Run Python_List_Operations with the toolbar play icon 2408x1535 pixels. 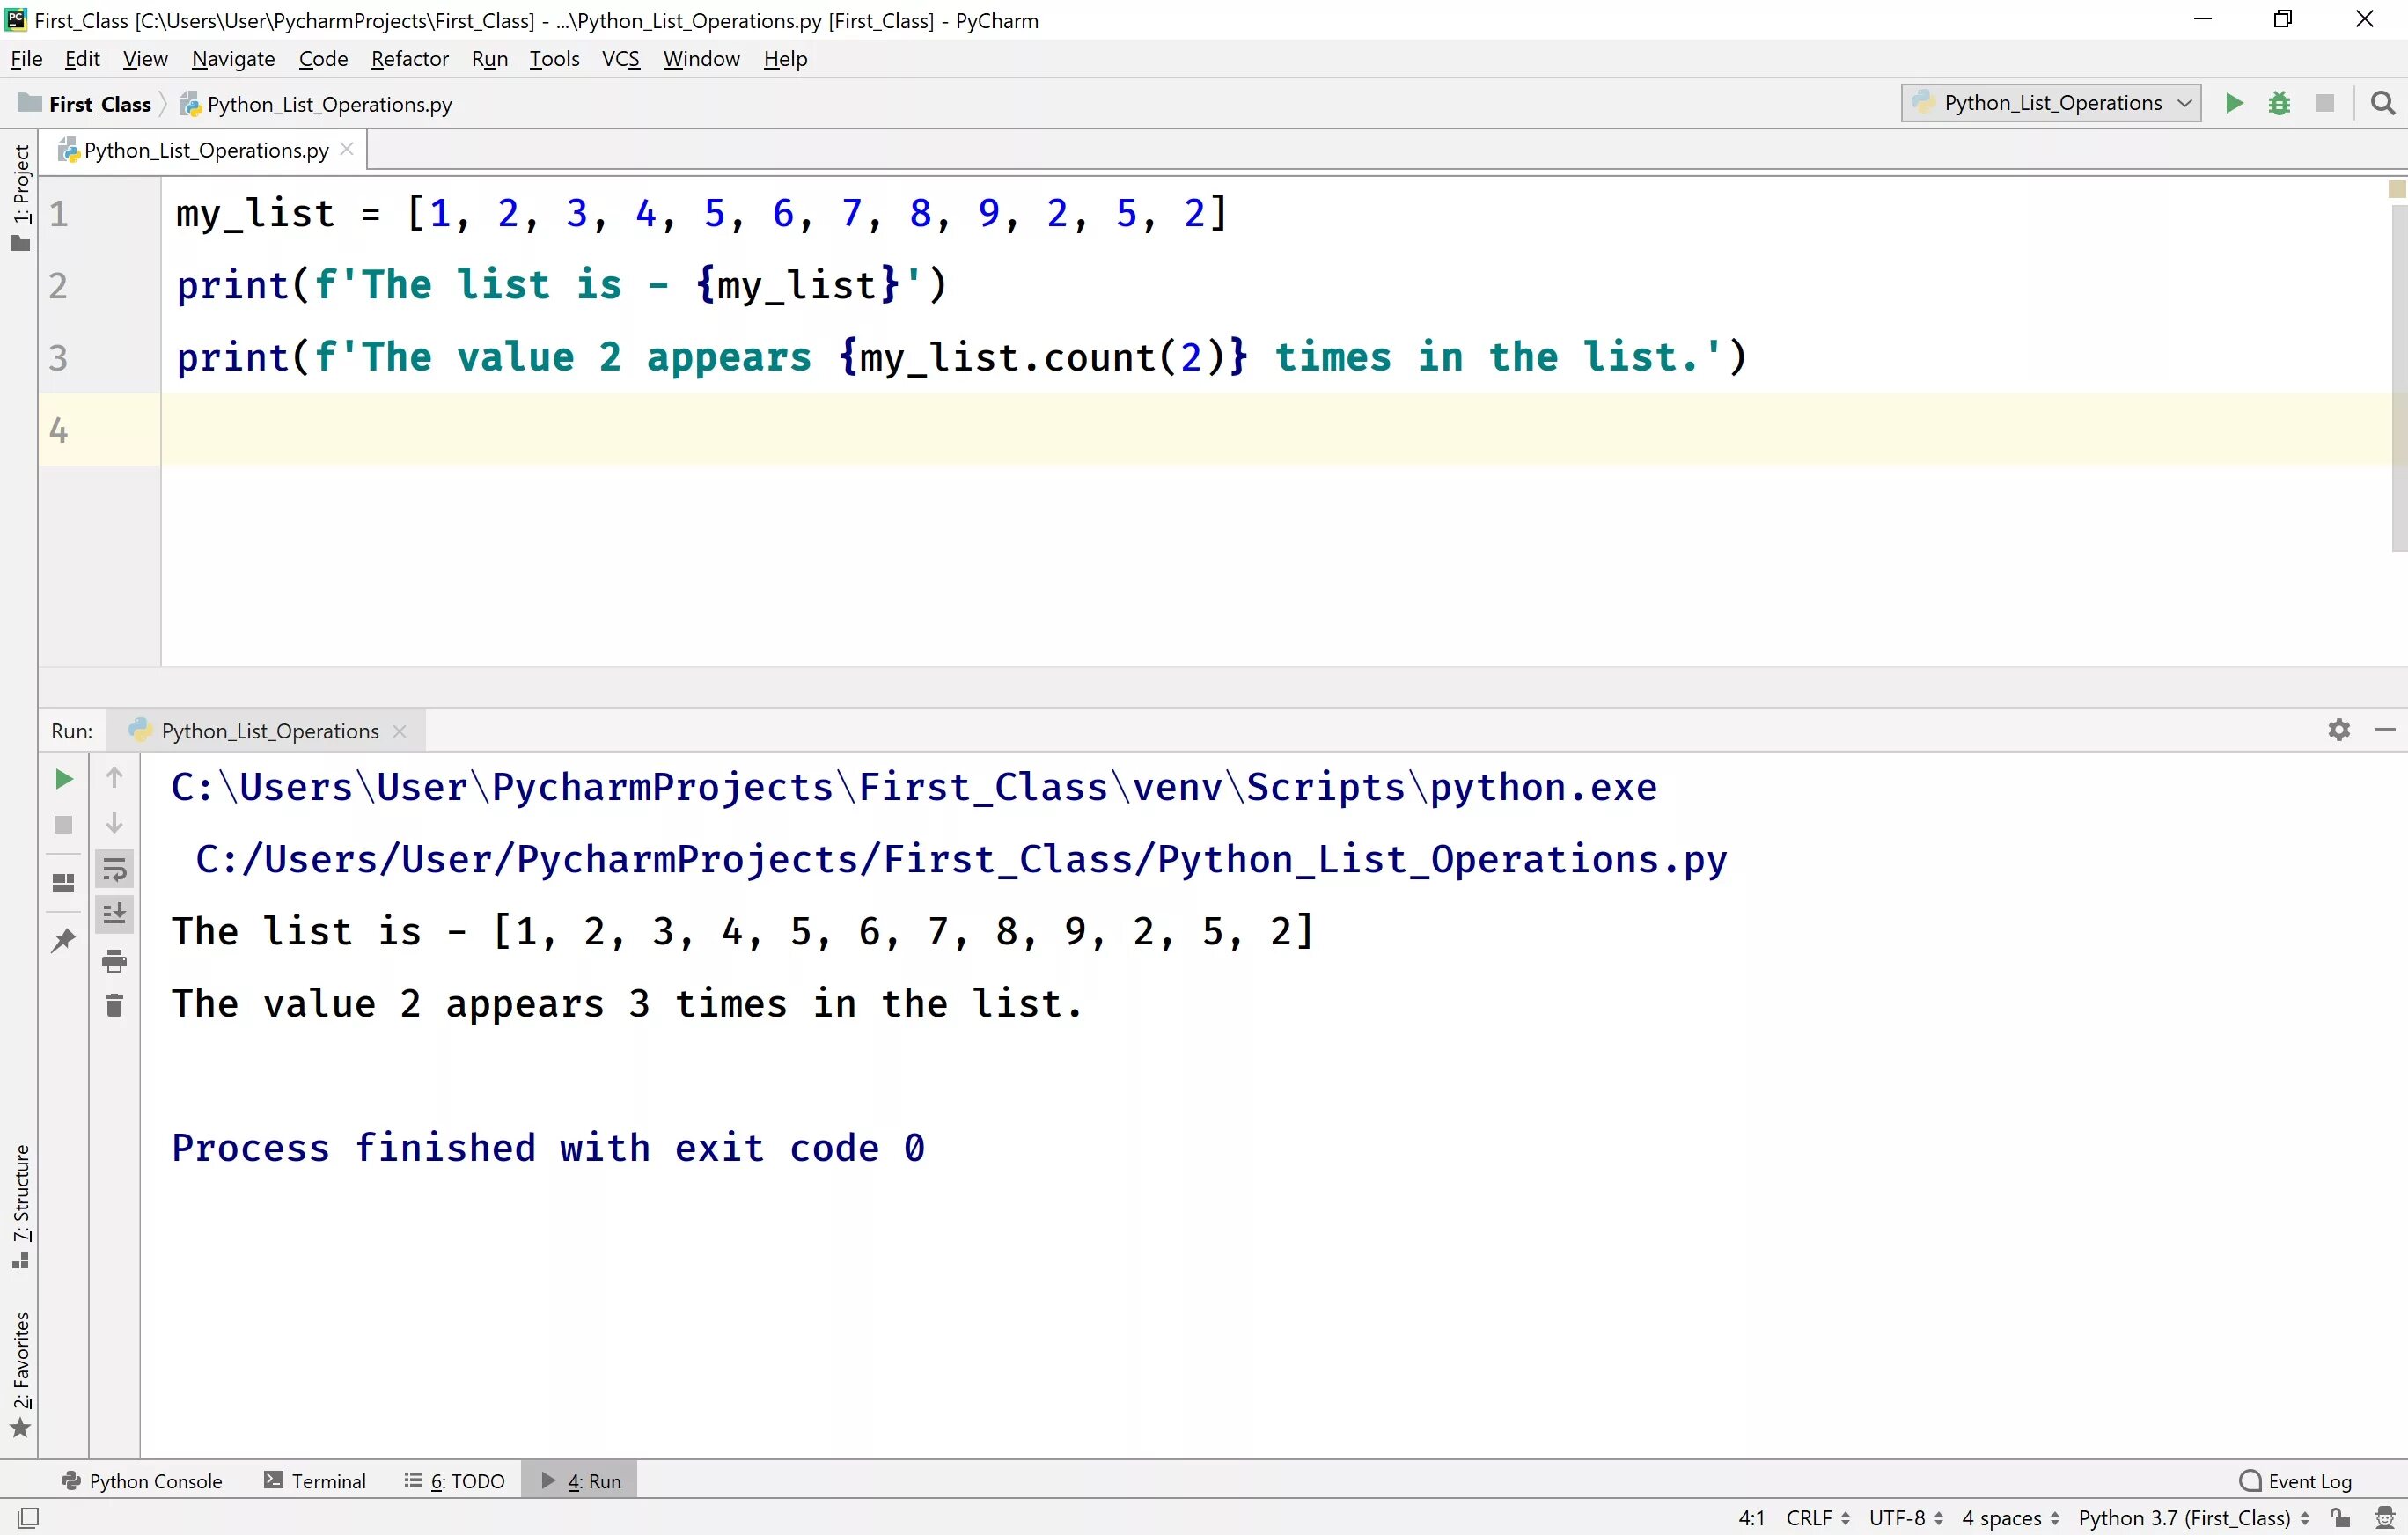click(2233, 103)
